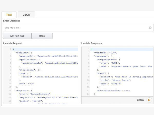Click the Reset button
The image size is (154, 115).
point(42,36)
